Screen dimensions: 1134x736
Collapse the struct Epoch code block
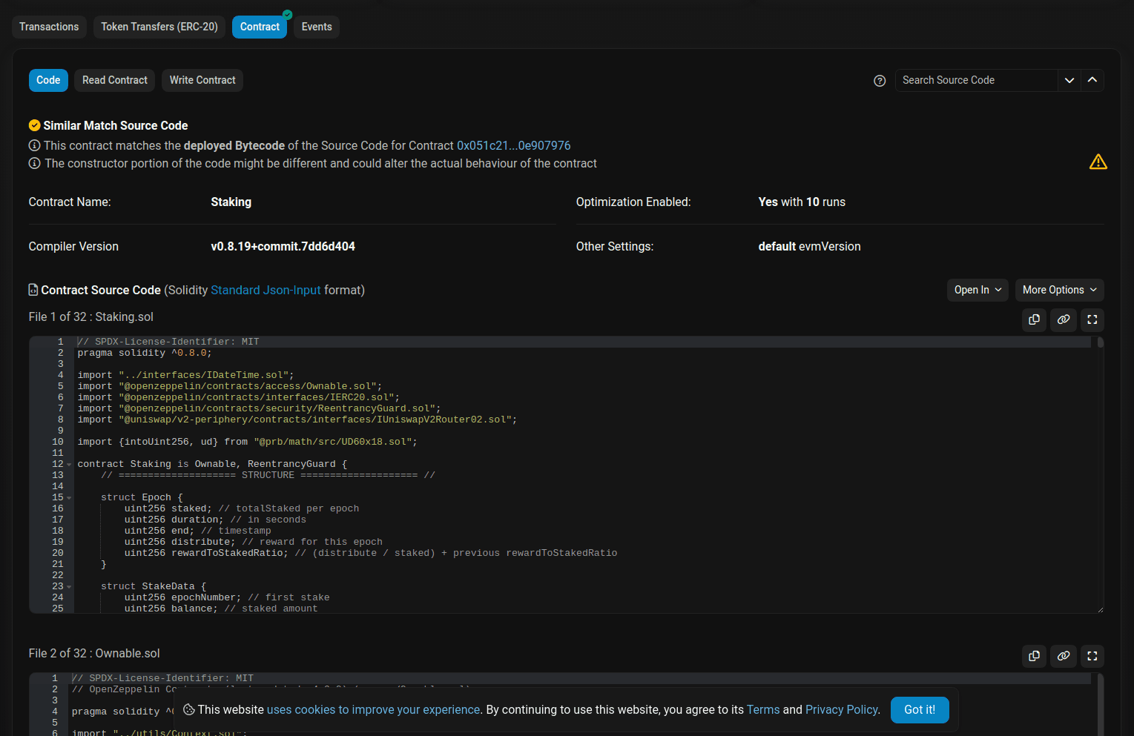(x=67, y=497)
